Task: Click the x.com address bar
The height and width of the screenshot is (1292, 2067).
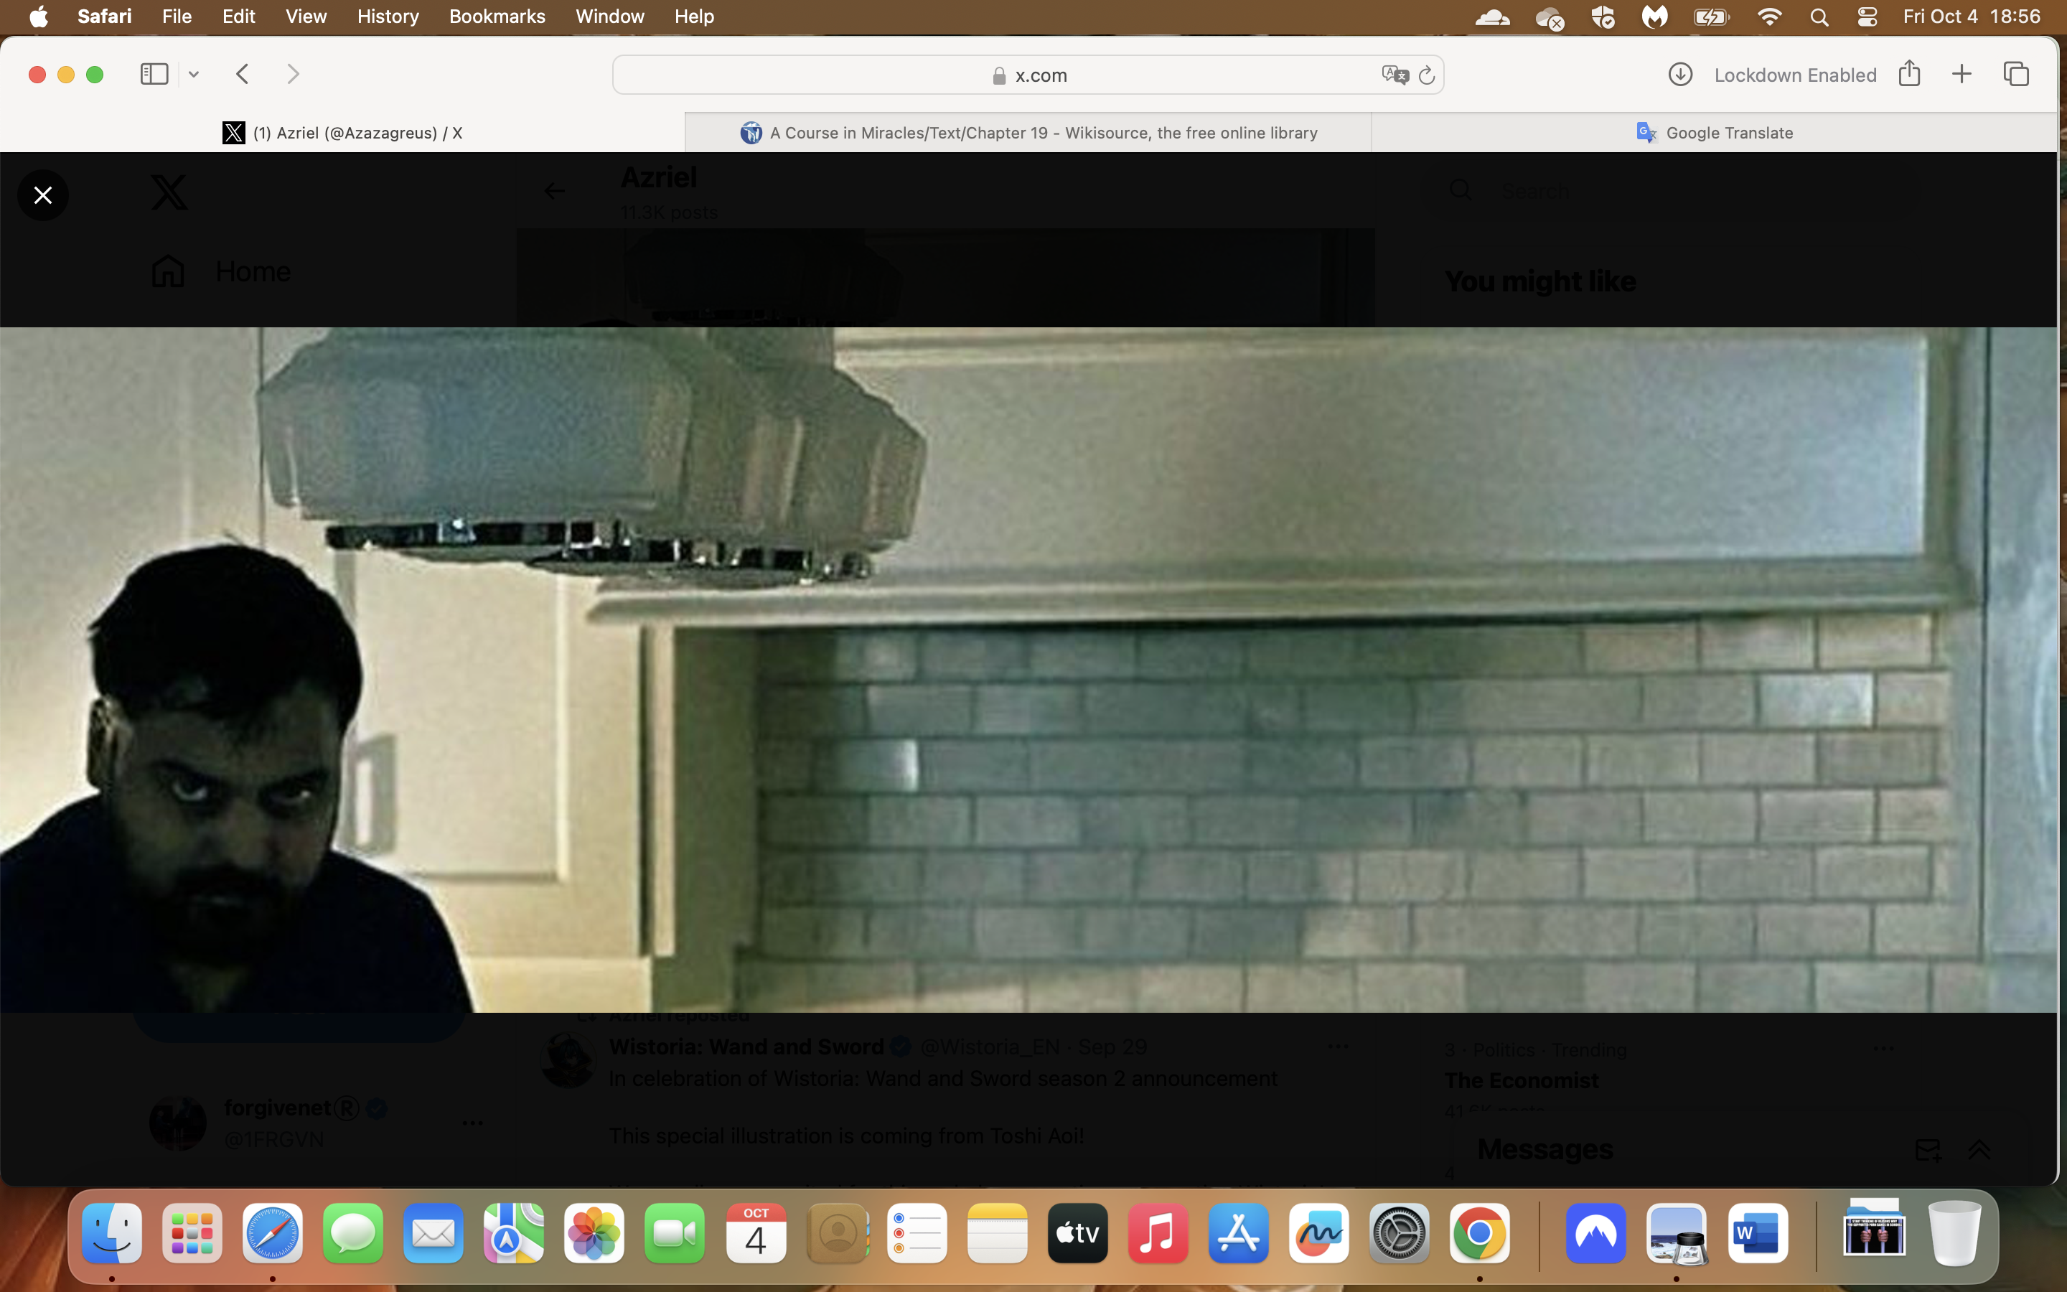Action: tap(1028, 75)
